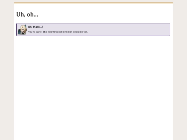Click the "You're early" content unavailable message
Screen dimensions: 187x140
58,32
